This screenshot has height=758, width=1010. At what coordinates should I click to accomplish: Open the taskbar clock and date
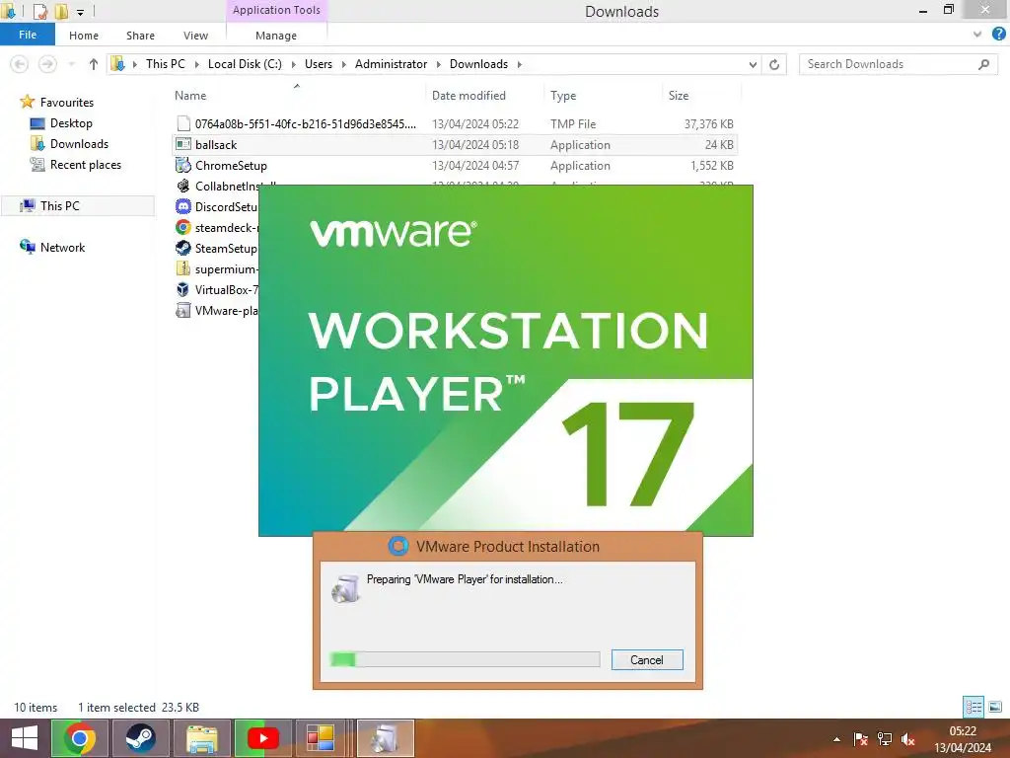[963, 739]
